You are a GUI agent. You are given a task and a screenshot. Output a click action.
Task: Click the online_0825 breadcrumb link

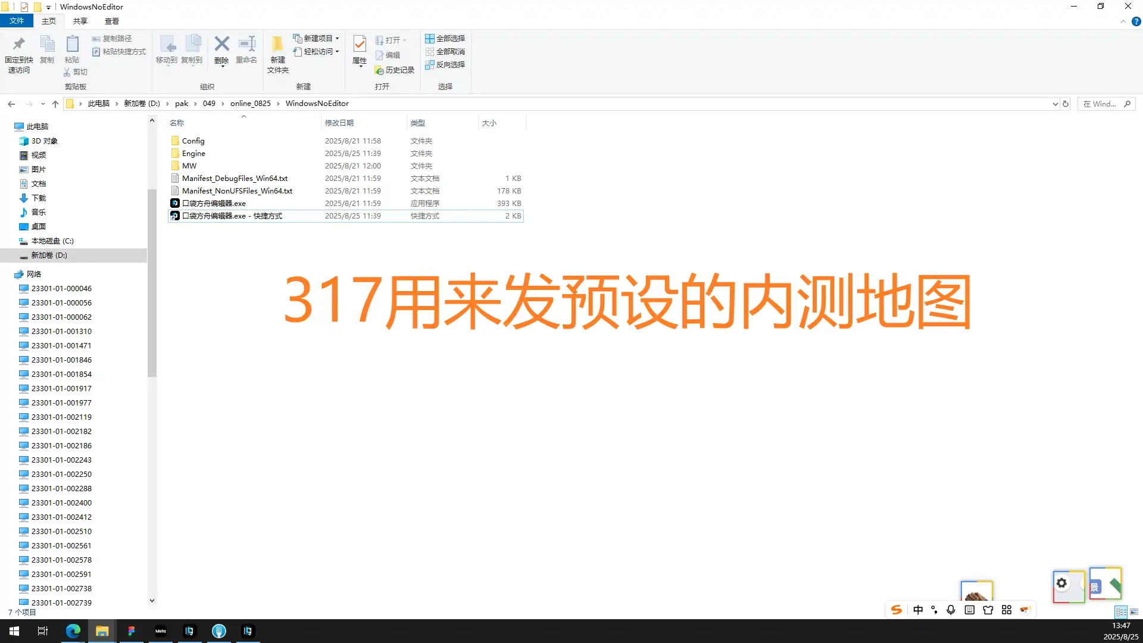coord(250,104)
